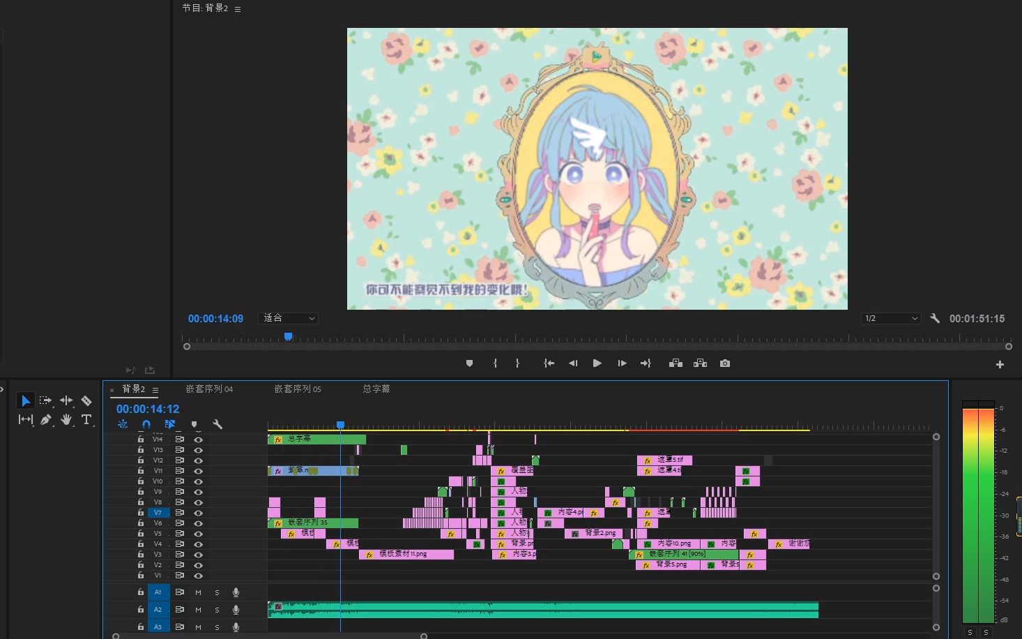Activate the Pen tool

point(46,419)
